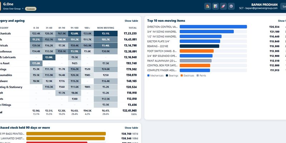Toggle the Mechanicals legend swatch

(148, 75)
